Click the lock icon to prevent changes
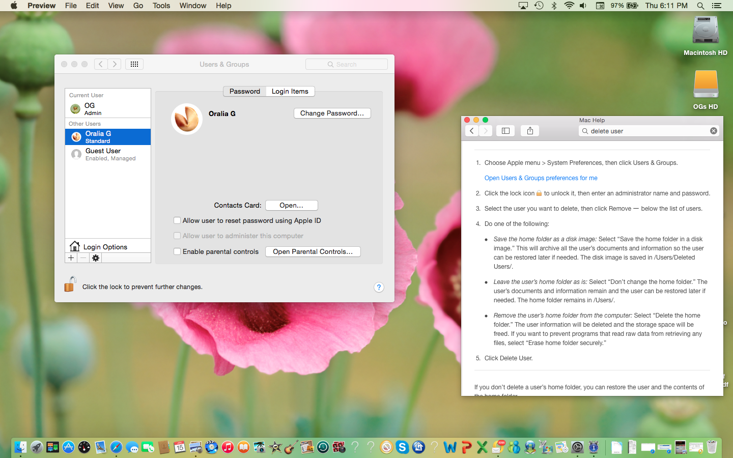733x458 pixels. coord(70,284)
